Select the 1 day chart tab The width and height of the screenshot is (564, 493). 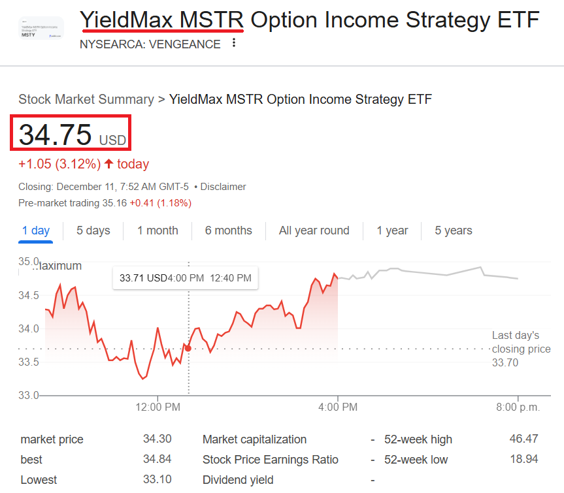pos(36,231)
